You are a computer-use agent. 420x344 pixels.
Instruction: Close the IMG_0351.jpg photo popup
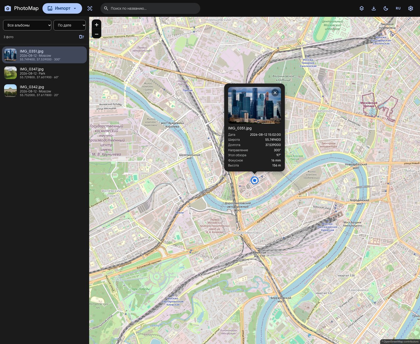click(275, 93)
